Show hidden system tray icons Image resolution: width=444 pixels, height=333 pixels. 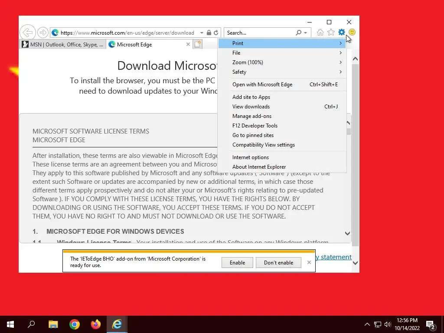(x=367, y=324)
